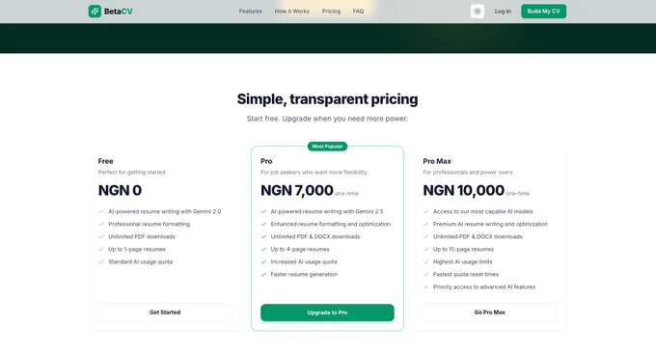Click the Go Pro Max button
Image resolution: width=656 pixels, height=354 pixels.
489,313
